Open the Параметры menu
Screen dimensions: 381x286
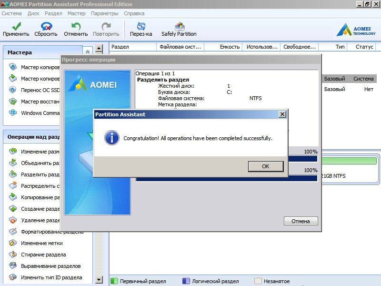[104, 13]
